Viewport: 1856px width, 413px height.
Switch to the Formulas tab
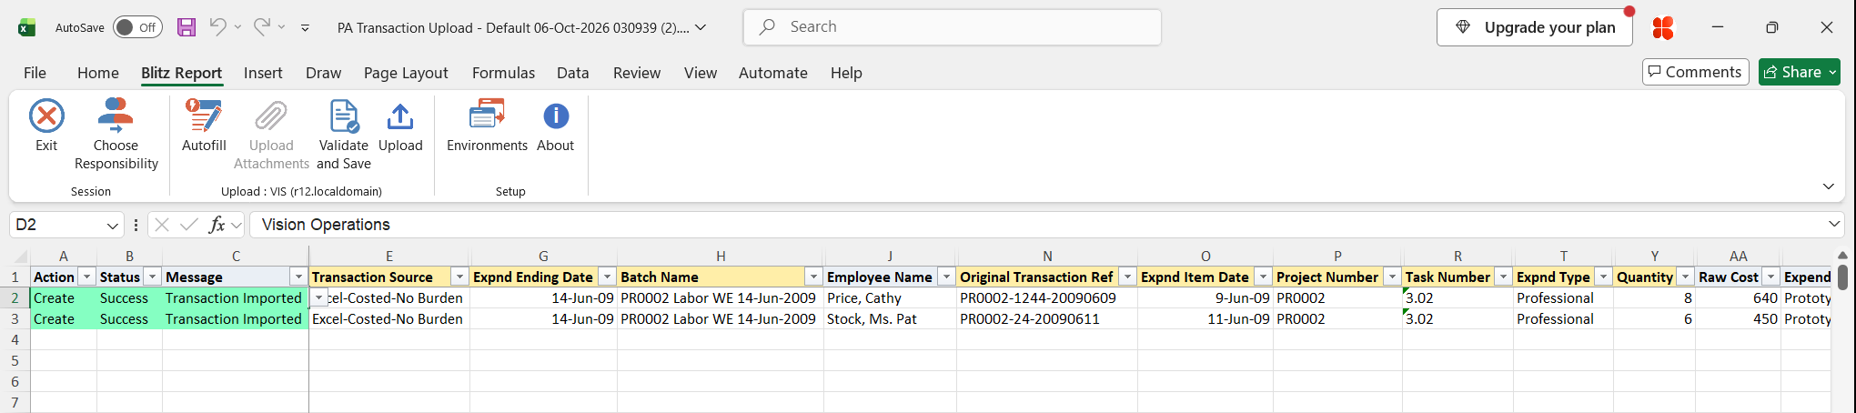[503, 73]
